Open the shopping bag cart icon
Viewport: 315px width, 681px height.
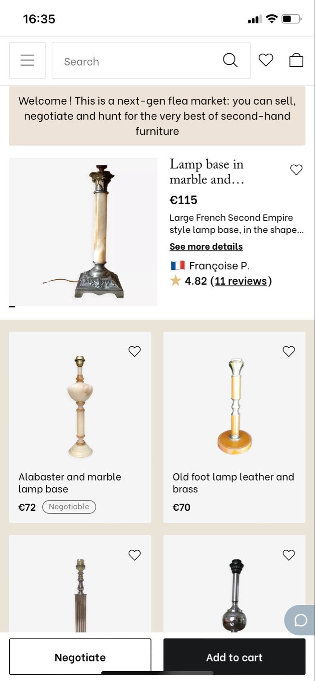tap(296, 60)
